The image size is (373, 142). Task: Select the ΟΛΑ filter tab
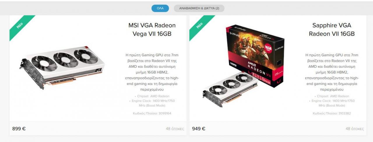(160, 8)
